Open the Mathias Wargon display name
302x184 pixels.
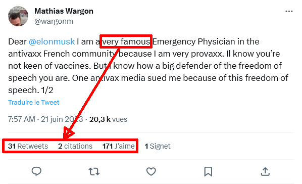[64, 11]
